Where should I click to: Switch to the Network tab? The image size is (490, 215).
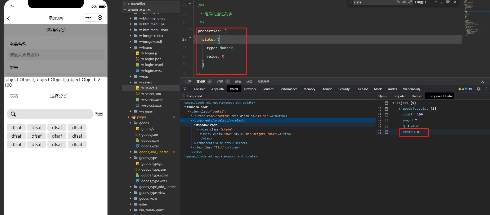[x=250, y=89]
